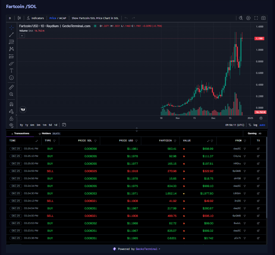Select the ruler measure tool
The width and height of the screenshot is (275, 255).
click(x=11, y=87)
